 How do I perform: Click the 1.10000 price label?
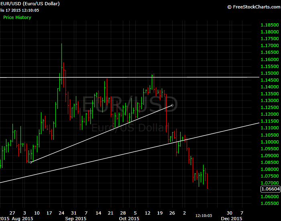[x=270, y=142]
